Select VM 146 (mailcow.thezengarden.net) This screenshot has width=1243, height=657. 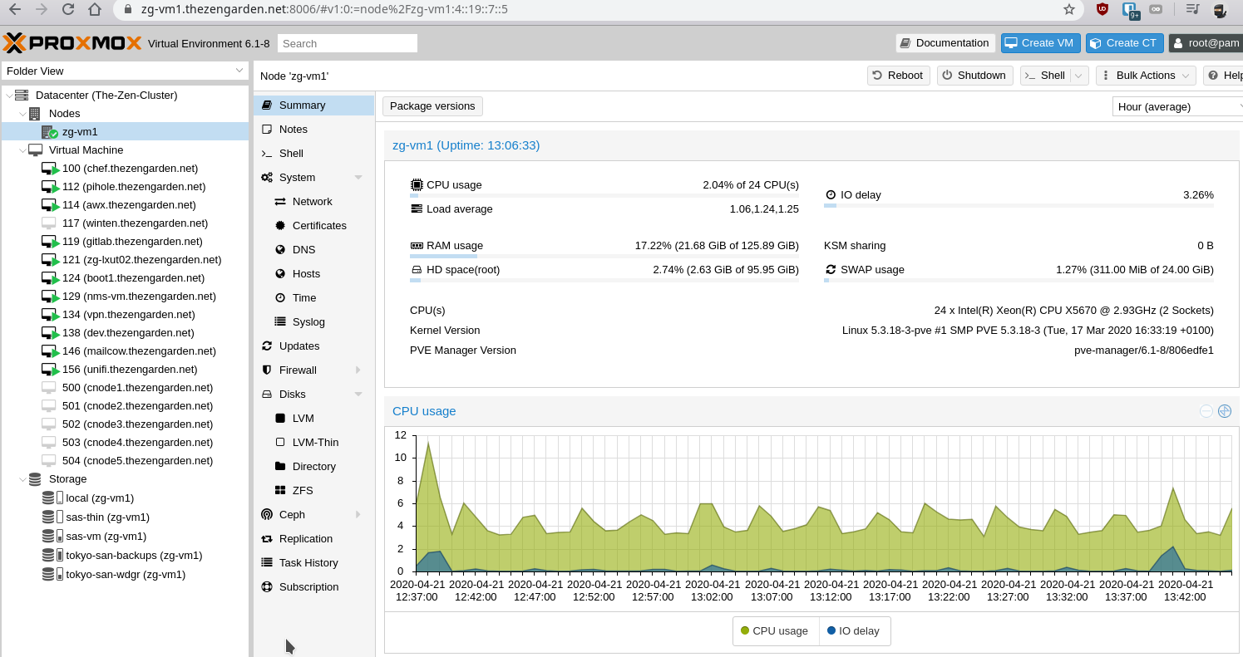click(x=125, y=351)
